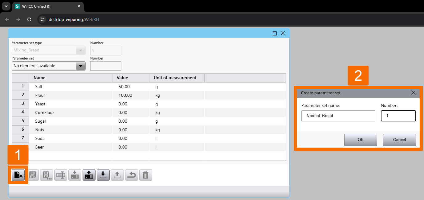This screenshot has width=424, height=200.
Task: Open the Parameter set type dropdown
Action: tap(80, 50)
